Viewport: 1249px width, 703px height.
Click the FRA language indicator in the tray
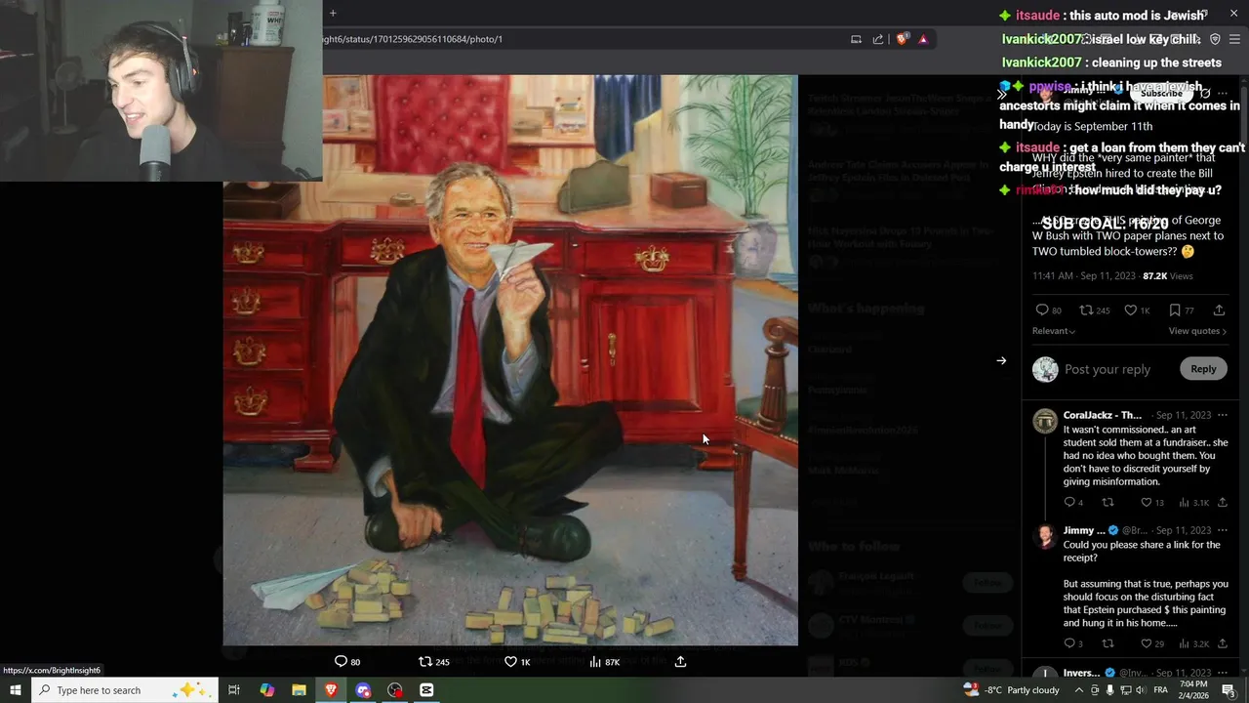1161,690
